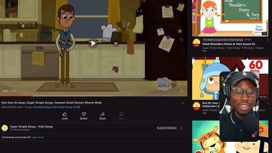Click Super Simple Songs watermark in player
Image resolution: width=272 pixels, height=153 pixels.
coord(164,85)
